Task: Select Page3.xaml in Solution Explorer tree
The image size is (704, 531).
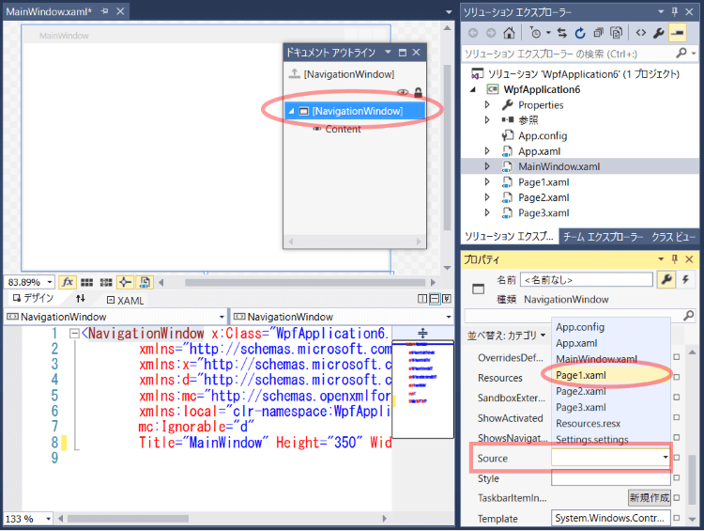Action: tap(543, 212)
